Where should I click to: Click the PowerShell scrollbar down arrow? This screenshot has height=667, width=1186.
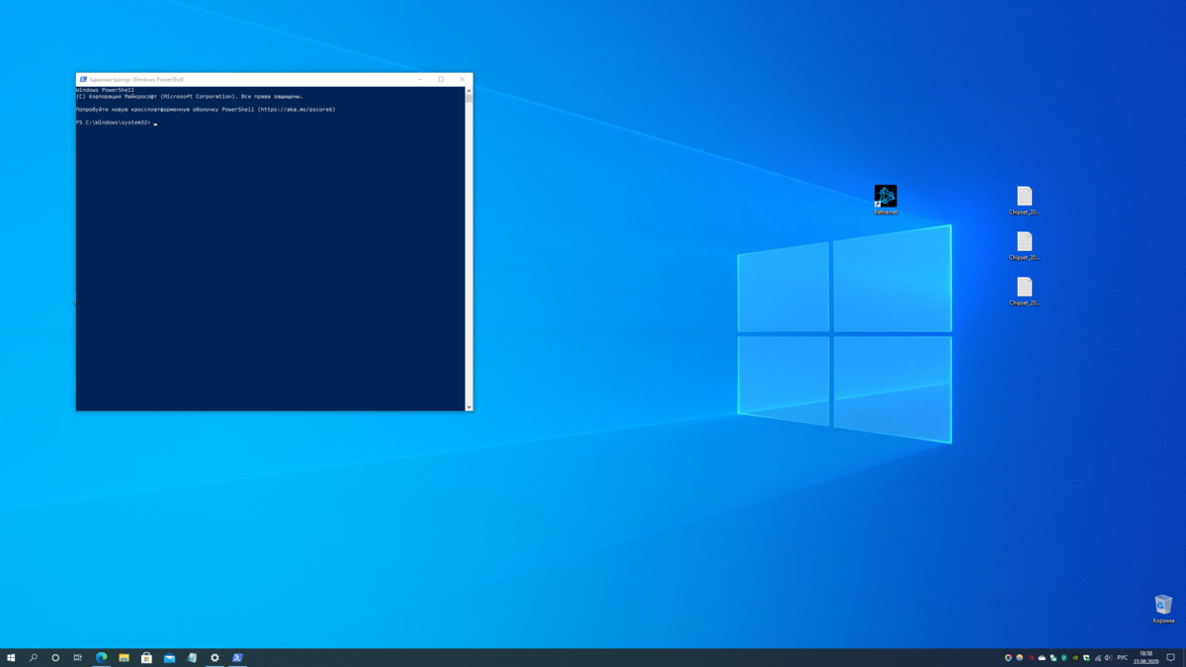pyautogui.click(x=468, y=406)
